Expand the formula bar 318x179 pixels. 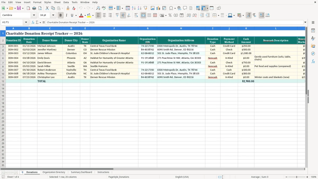[x=305, y=23]
